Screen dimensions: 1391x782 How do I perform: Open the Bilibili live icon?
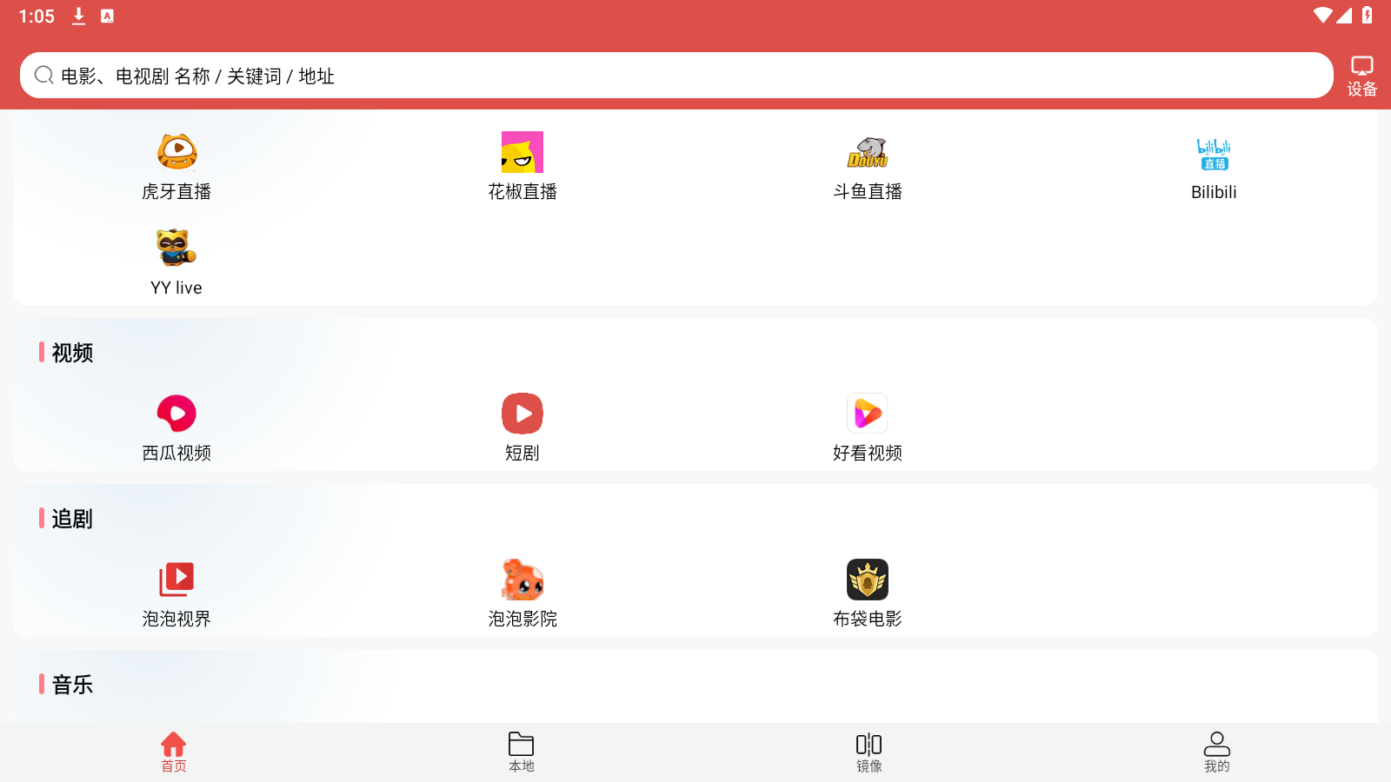point(1214,154)
